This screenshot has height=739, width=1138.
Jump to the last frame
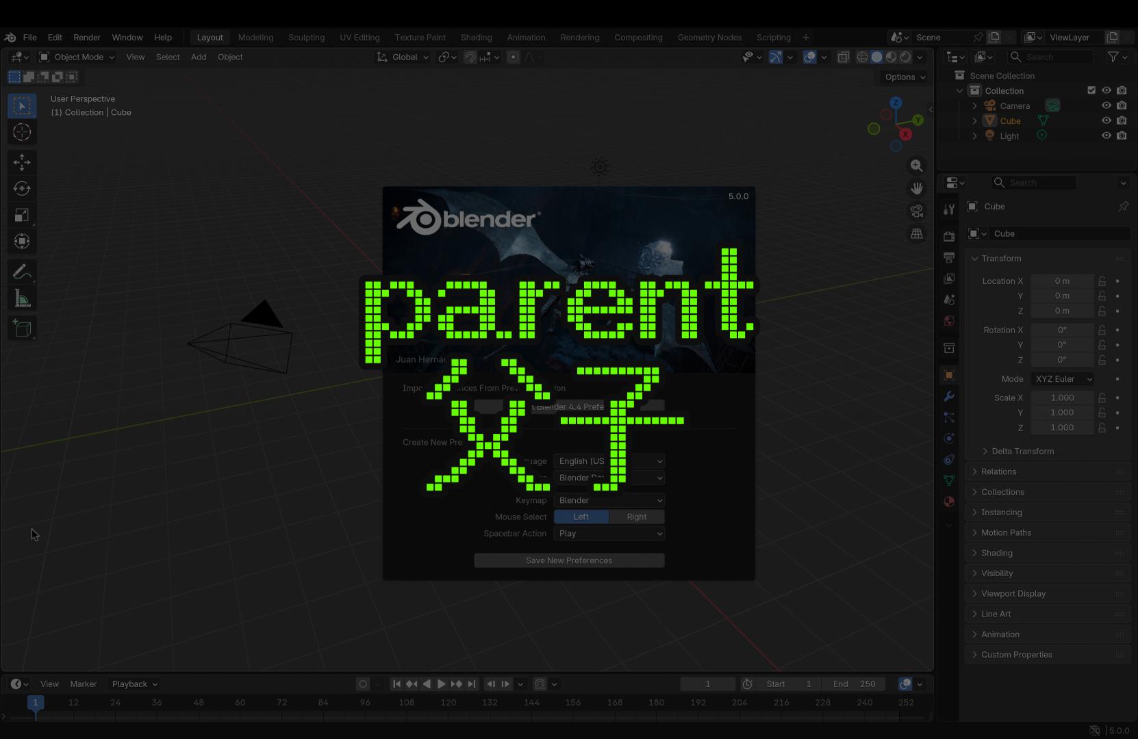point(471,684)
